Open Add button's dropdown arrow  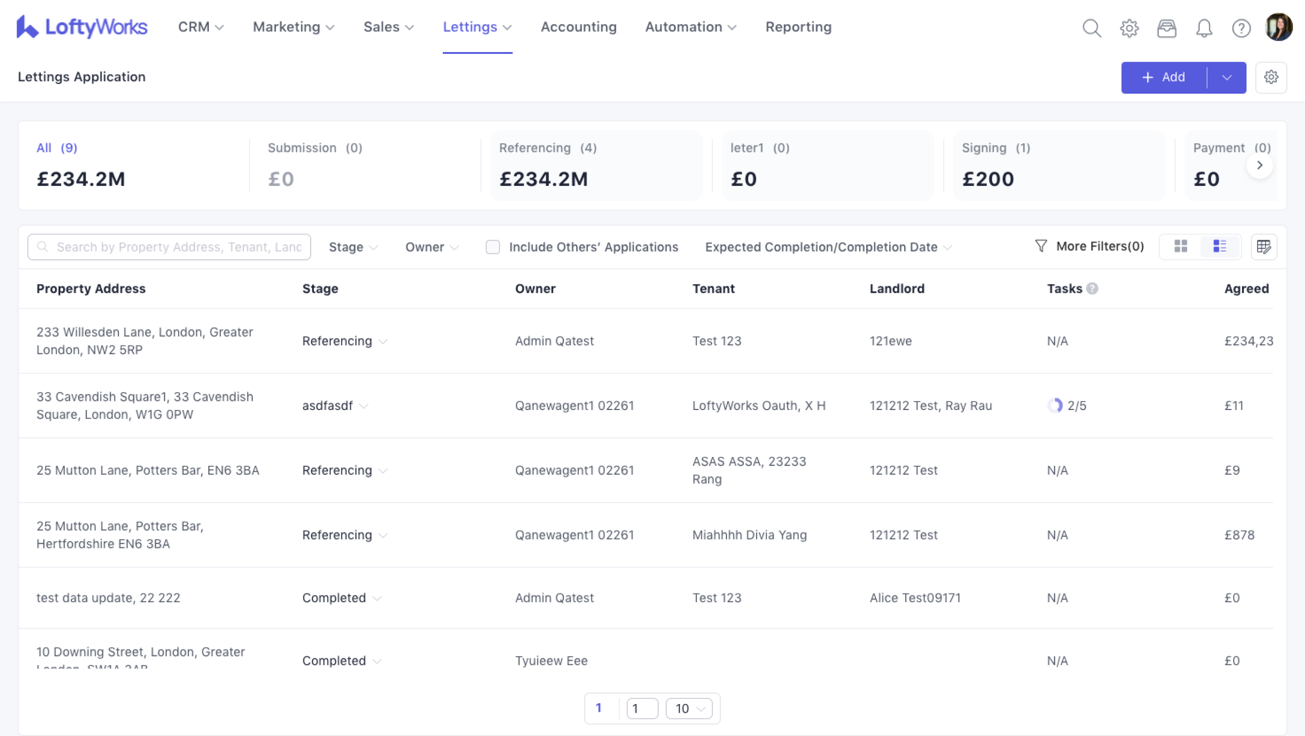[1226, 78]
